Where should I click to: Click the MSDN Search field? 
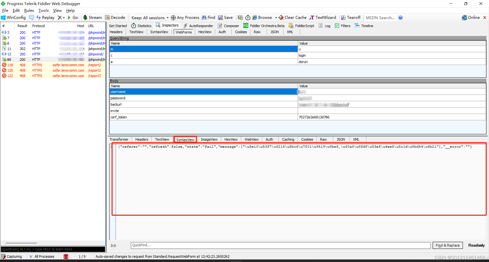tap(380, 18)
